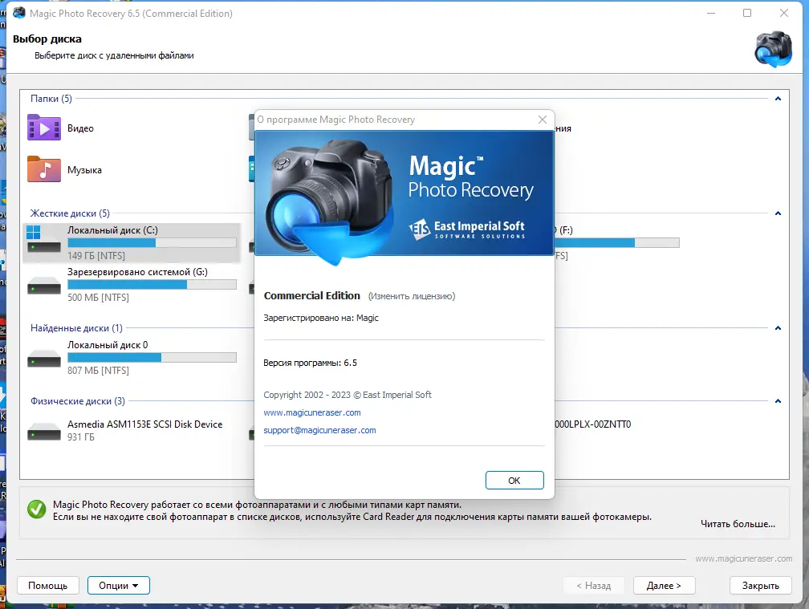Select the Музыка folder label

(x=84, y=169)
